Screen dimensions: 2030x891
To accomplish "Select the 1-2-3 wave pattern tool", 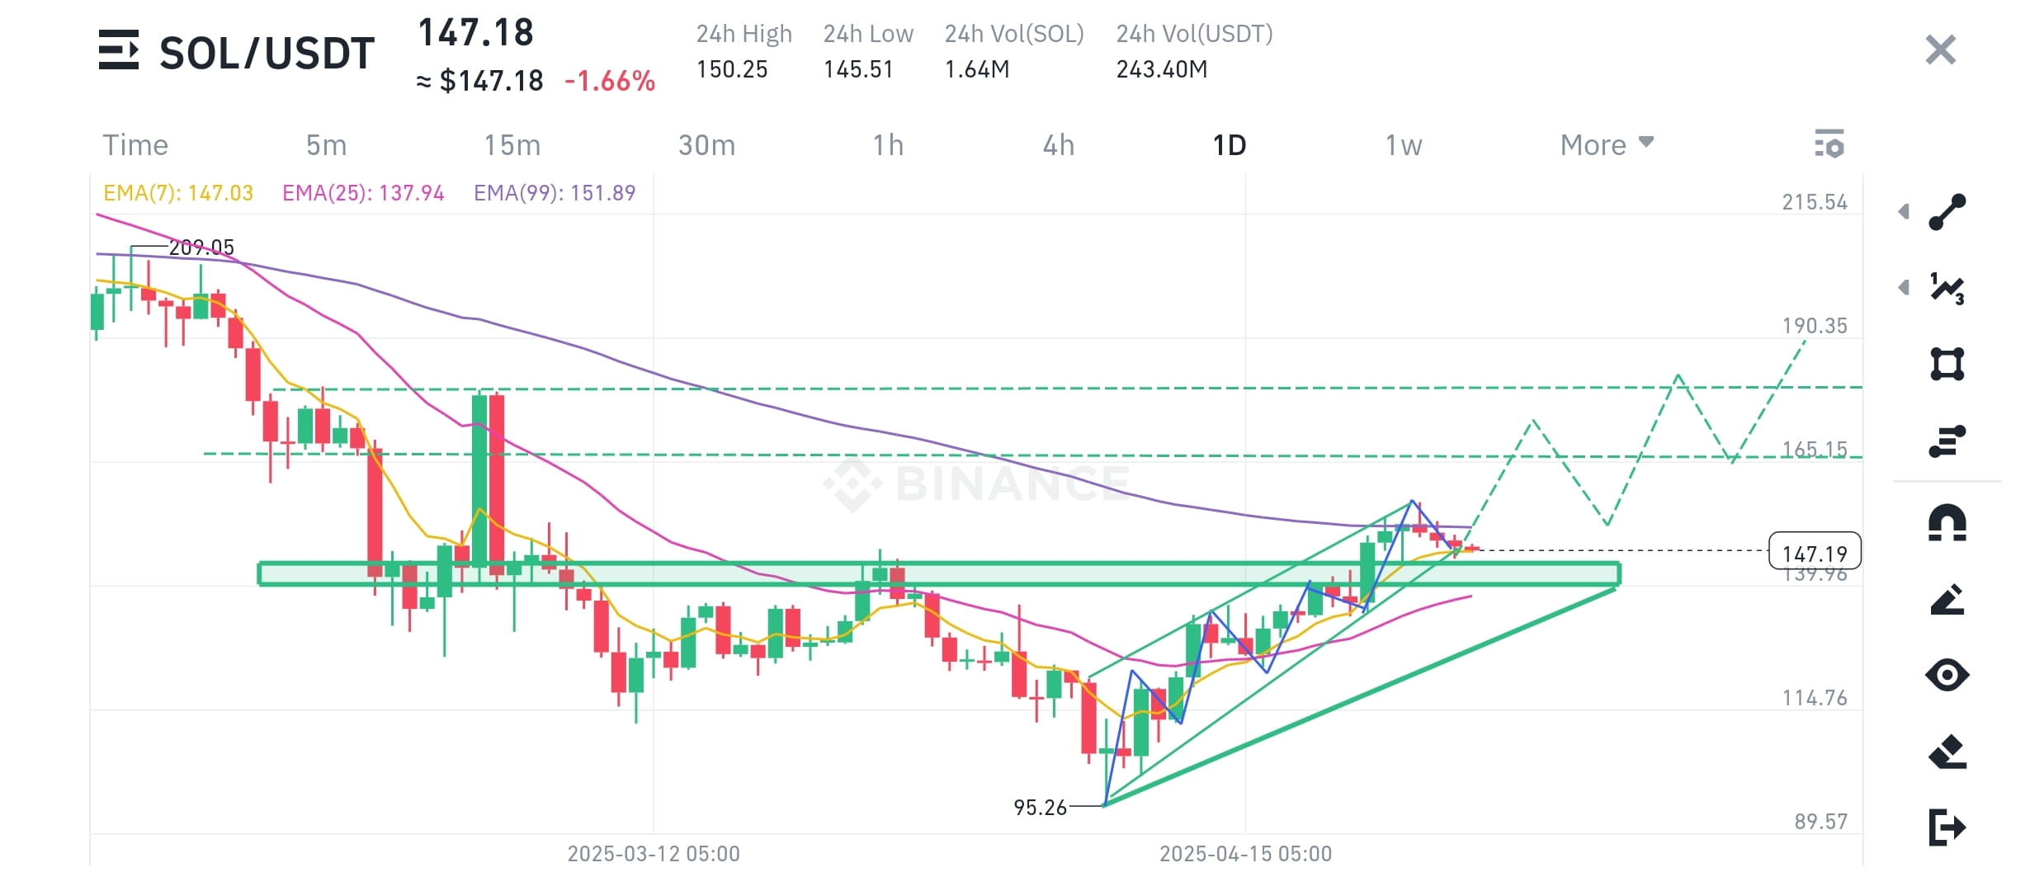I will (1947, 288).
